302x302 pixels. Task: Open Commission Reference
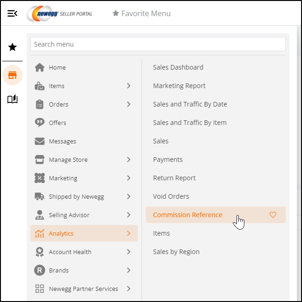[x=188, y=215]
